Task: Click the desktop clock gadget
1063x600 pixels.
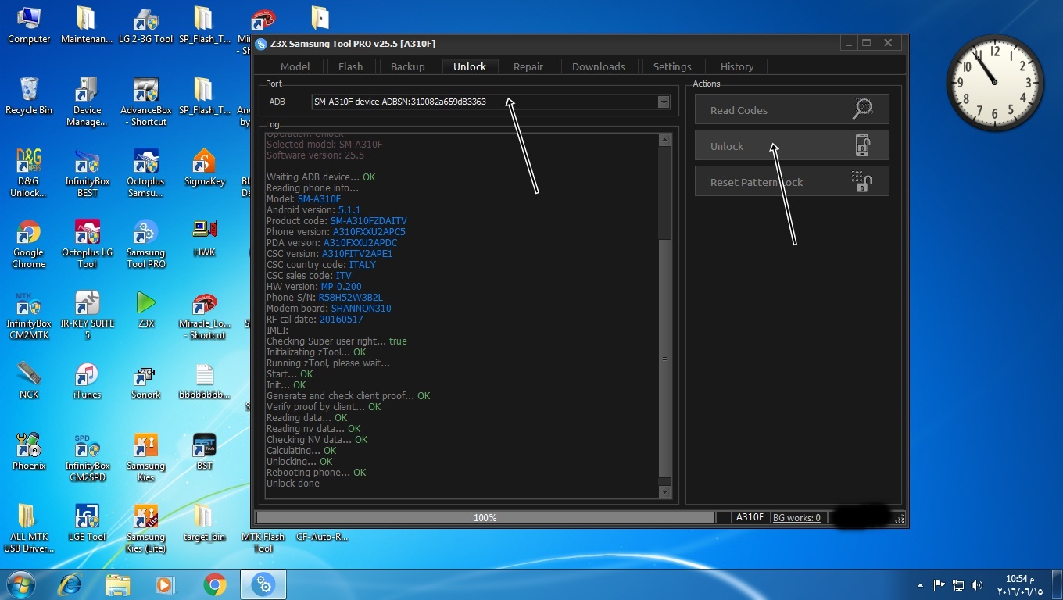Action: point(995,82)
